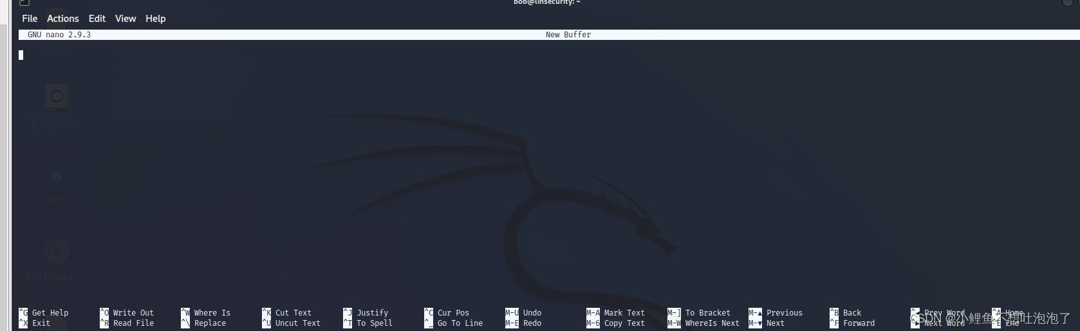Click the 'Read File' shortcut label
Screen dimensions: 1080x331
click(x=133, y=323)
